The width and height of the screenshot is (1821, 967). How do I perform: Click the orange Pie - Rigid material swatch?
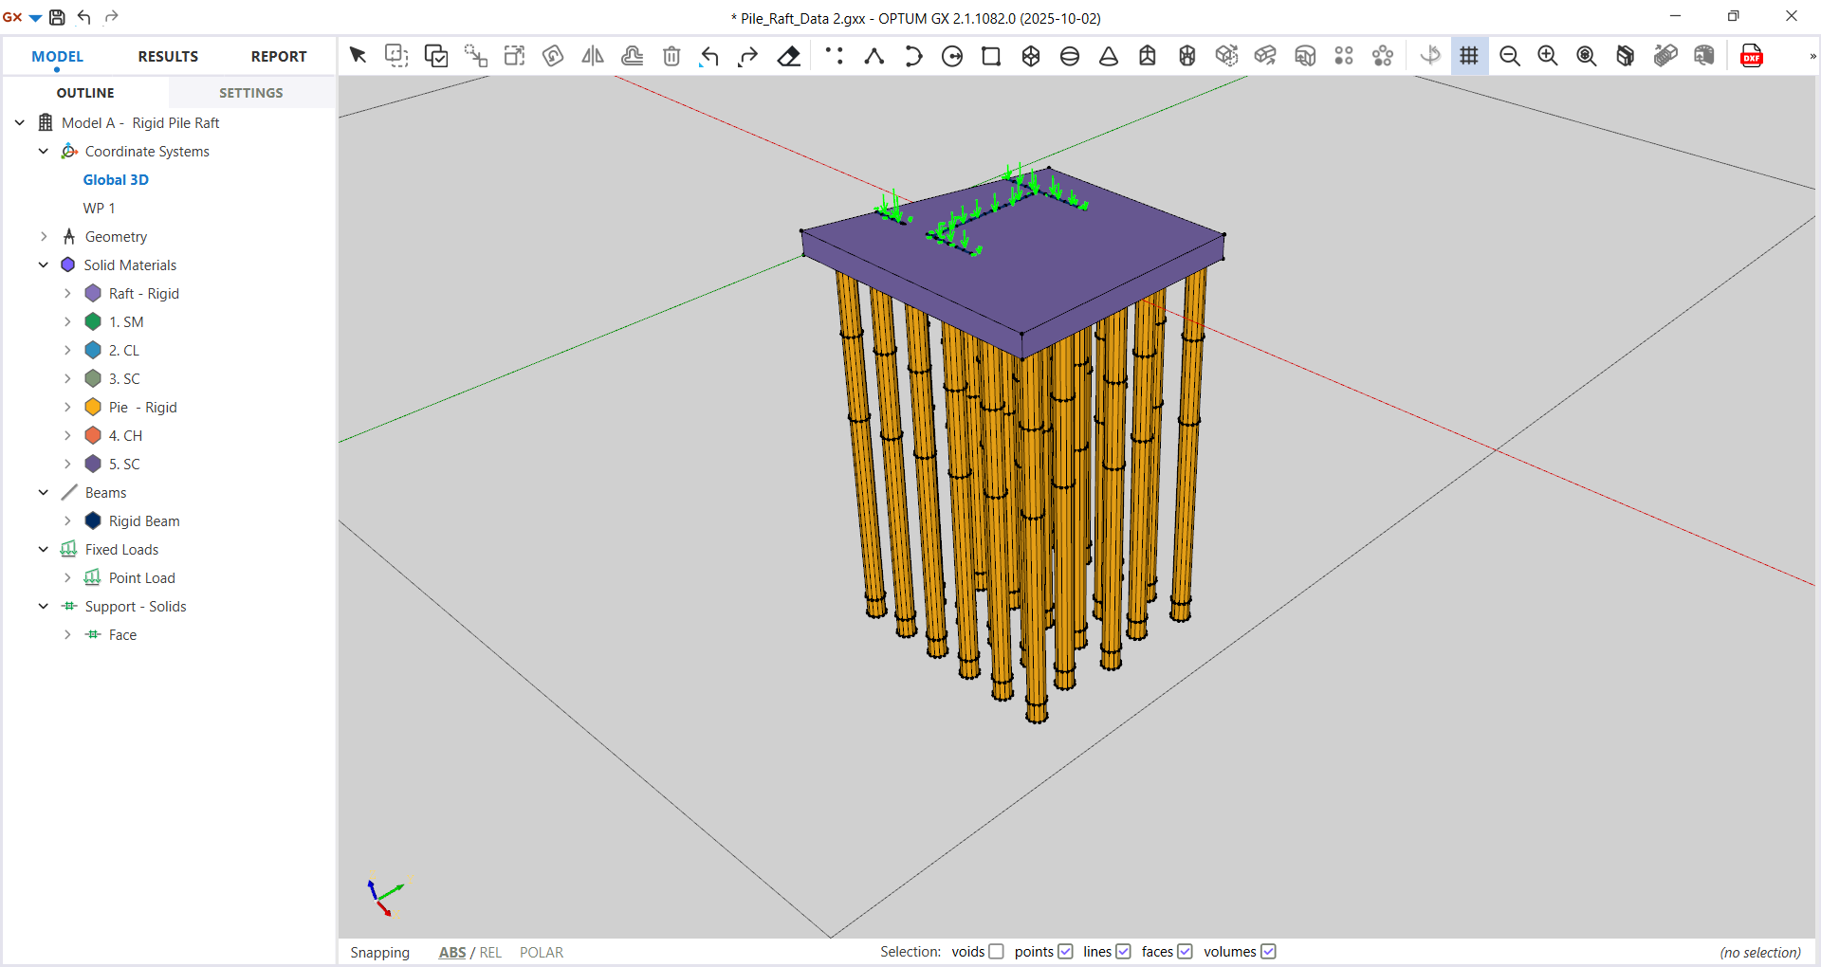coord(93,408)
